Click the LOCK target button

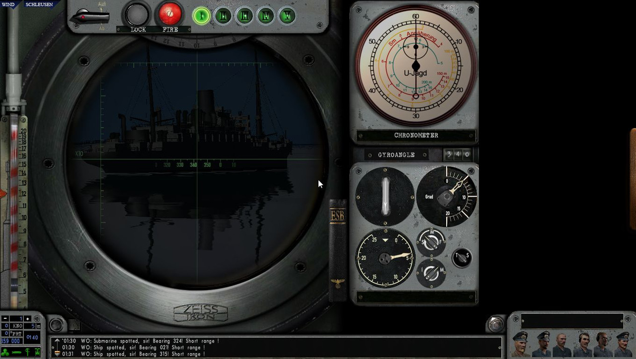pyautogui.click(x=137, y=14)
